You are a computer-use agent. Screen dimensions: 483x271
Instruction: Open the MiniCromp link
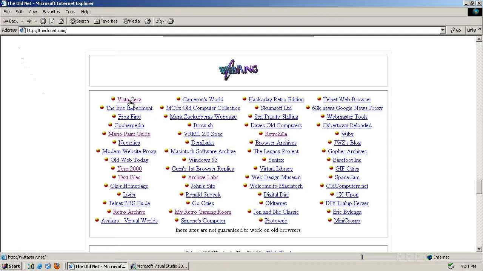tap(347, 221)
